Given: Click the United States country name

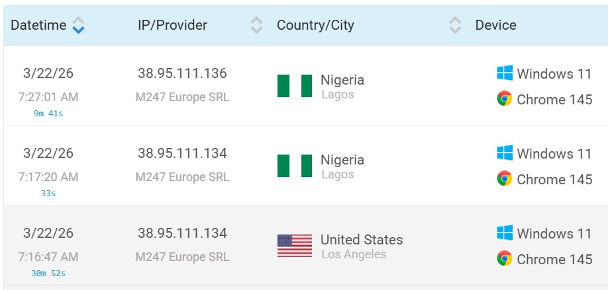Looking at the screenshot, I should (x=361, y=240).
